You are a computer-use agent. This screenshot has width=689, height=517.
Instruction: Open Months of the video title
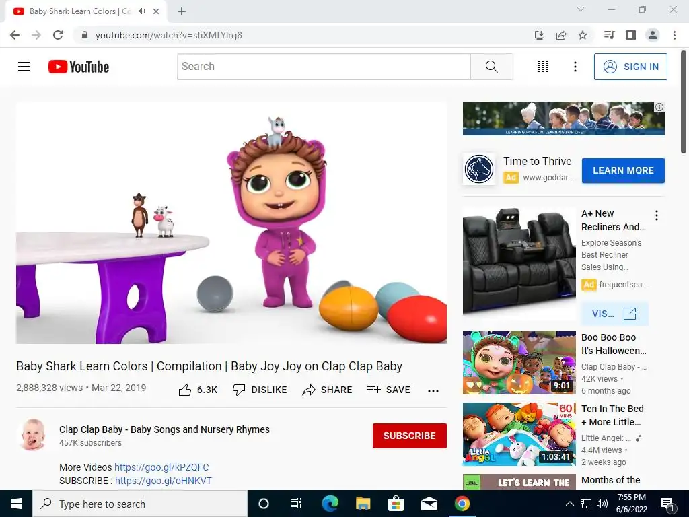tap(611, 480)
